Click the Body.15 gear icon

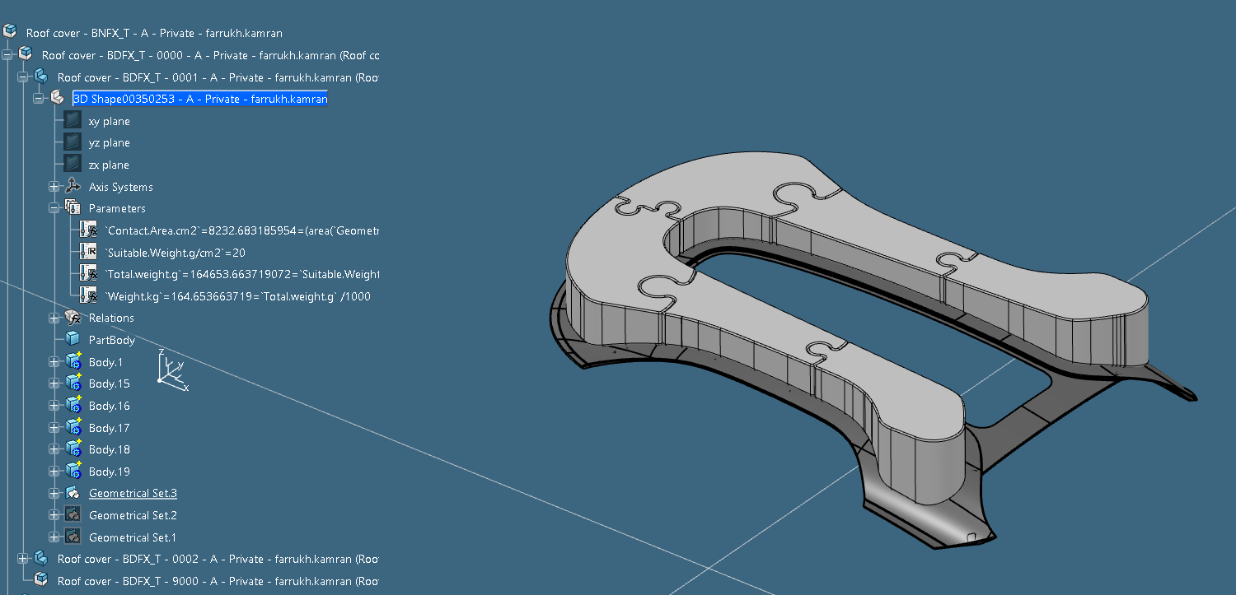(x=73, y=383)
